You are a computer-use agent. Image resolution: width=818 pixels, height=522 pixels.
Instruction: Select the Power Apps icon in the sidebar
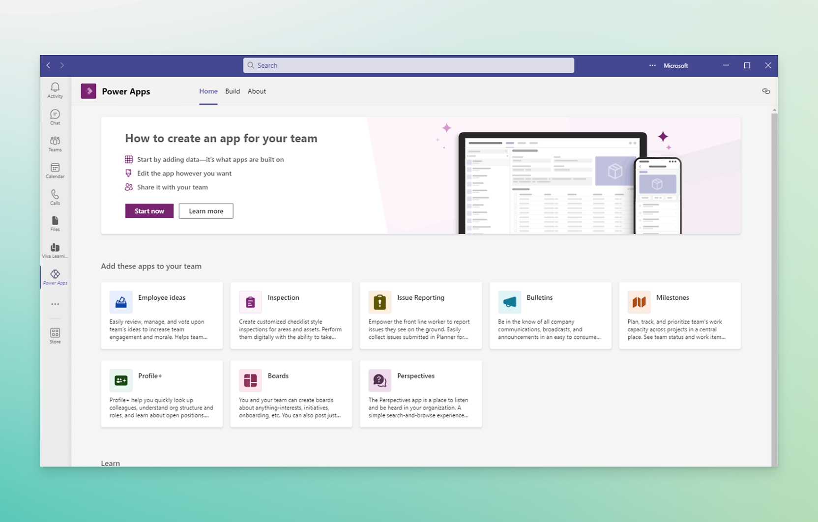click(x=55, y=277)
